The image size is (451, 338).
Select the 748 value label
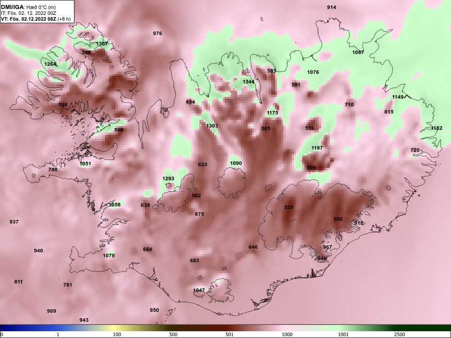click(53, 169)
